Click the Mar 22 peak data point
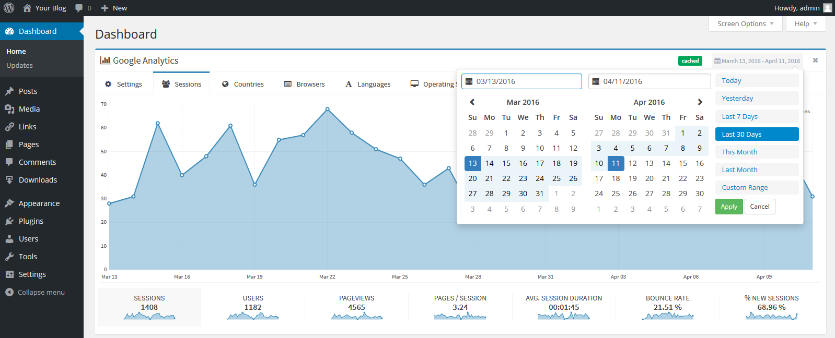This screenshot has height=338, width=835. [x=328, y=109]
